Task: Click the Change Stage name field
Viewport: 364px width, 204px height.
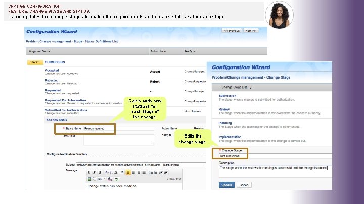Action: tap(276, 156)
